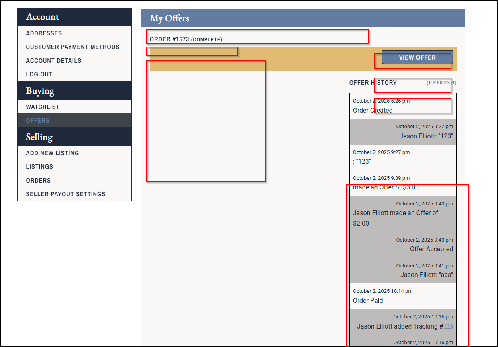Click Add New Listing under Selling
The width and height of the screenshot is (498, 347).
click(52, 153)
